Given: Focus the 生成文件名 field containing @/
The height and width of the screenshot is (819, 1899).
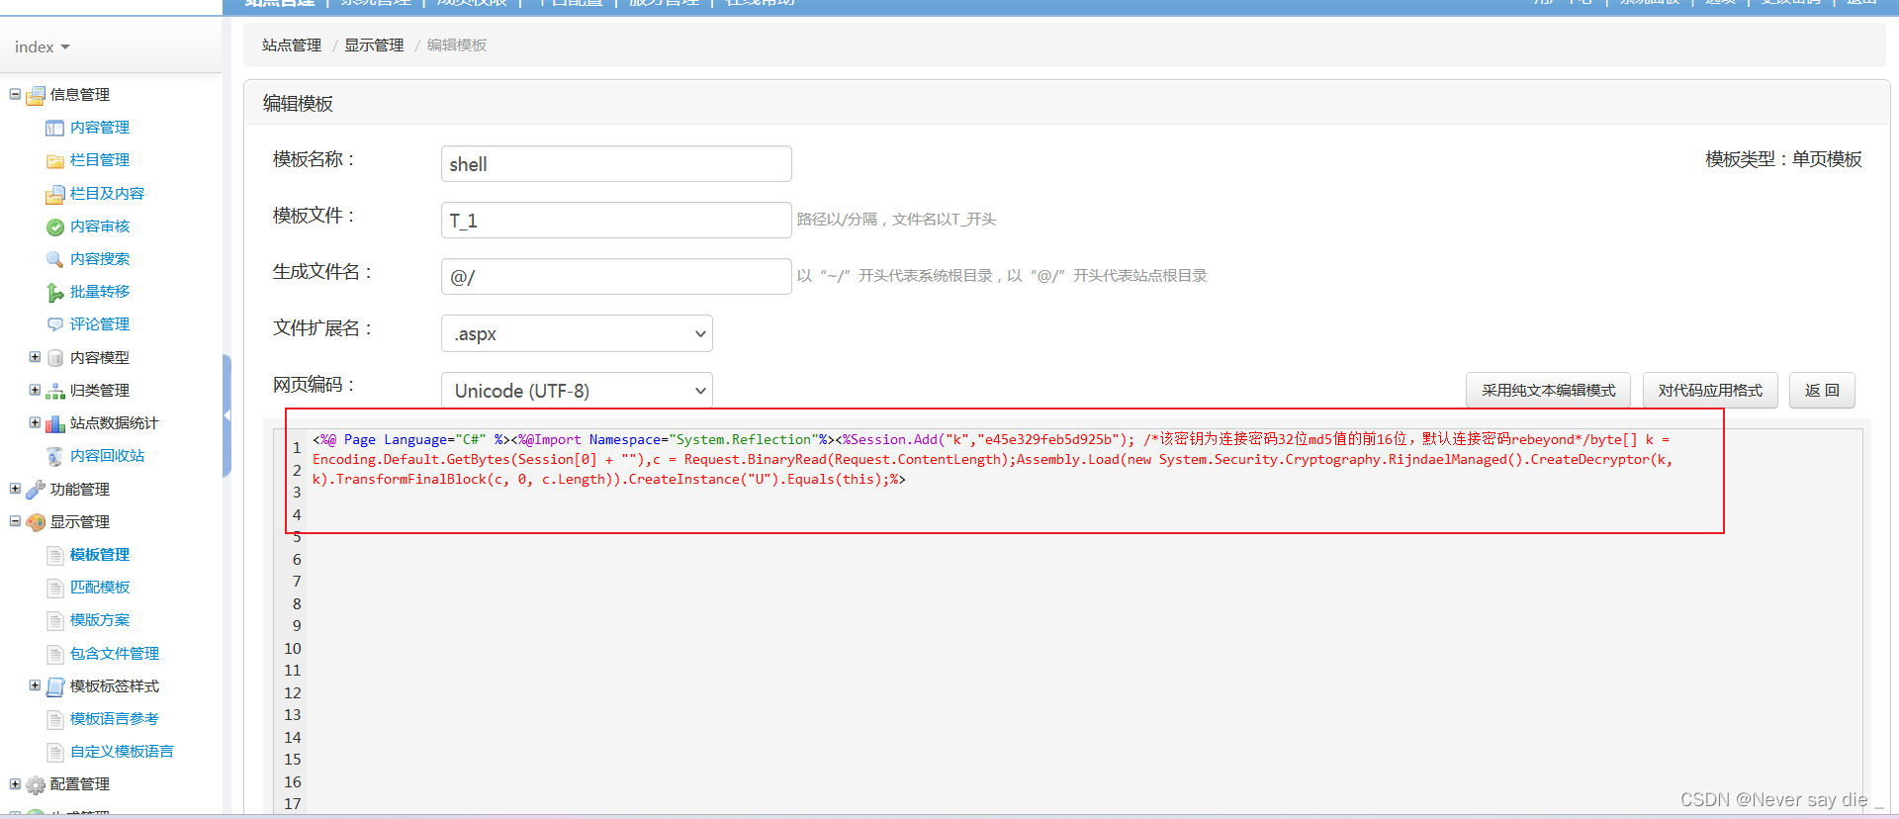Looking at the screenshot, I should (x=616, y=277).
